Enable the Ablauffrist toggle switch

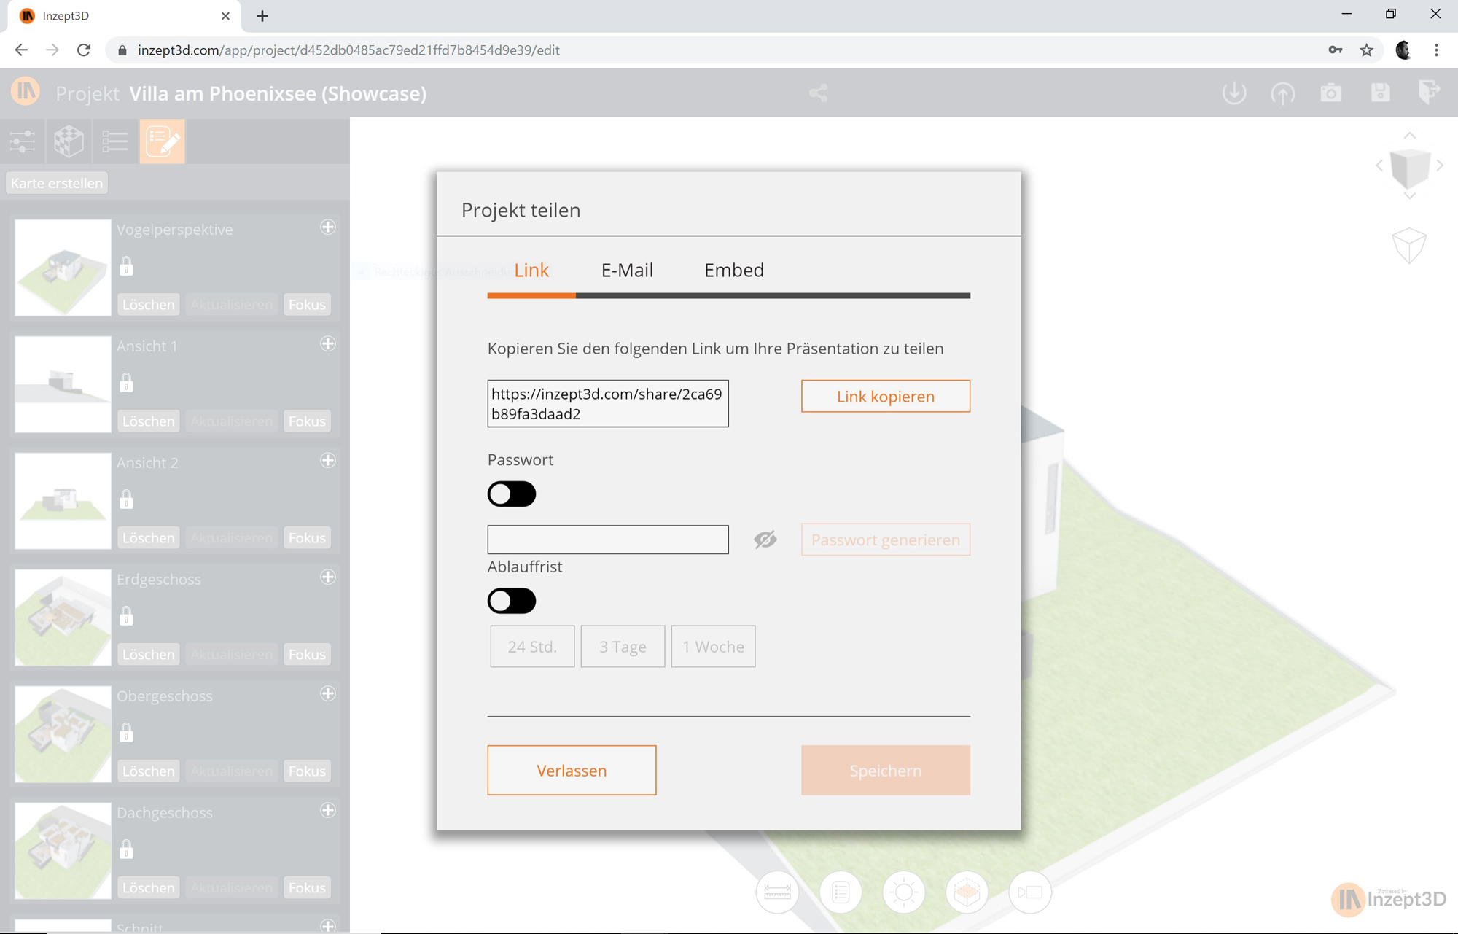512,601
